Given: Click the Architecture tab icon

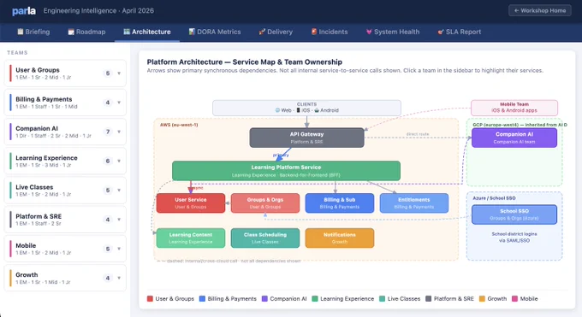Looking at the screenshot, I should coord(127,32).
